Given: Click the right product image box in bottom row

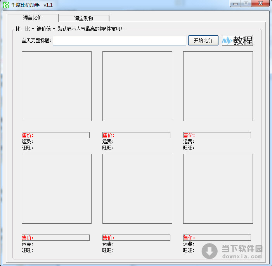Looking at the screenshot, I should [x=218, y=189].
